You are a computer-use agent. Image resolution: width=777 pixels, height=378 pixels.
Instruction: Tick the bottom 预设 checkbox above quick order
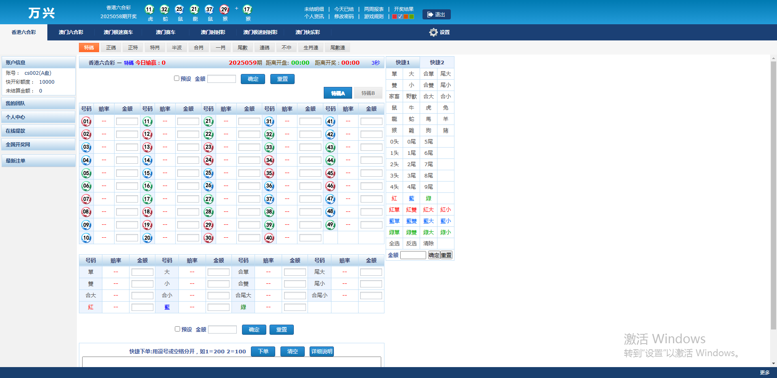tap(177, 329)
